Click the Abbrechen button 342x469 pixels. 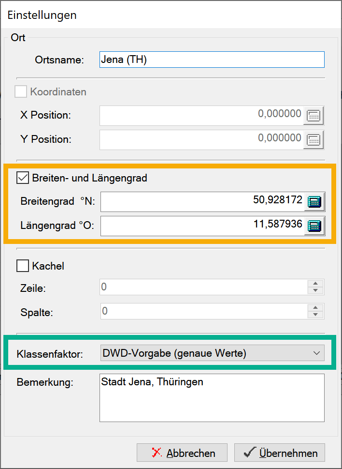point(182,453)
